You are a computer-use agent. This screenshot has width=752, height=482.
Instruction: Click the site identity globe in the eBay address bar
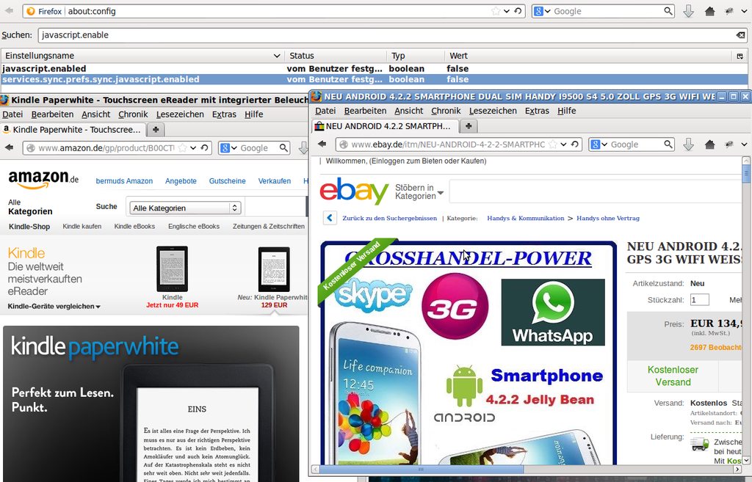[x=344, y=145]
